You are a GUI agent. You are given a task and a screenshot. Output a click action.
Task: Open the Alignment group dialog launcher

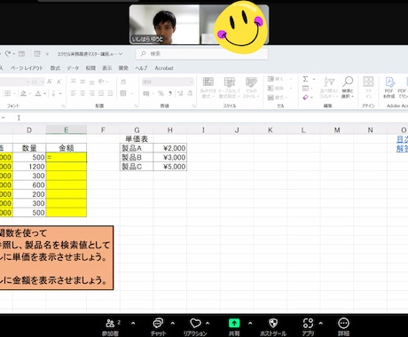[136, 106]
